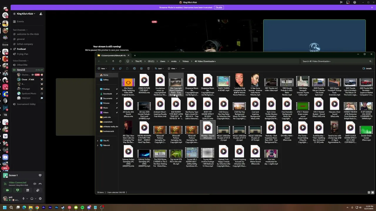The image size is (376, 211).
Task: Select the Smoke Green Screen Effect.mp4 file
Action: (366, 133)
